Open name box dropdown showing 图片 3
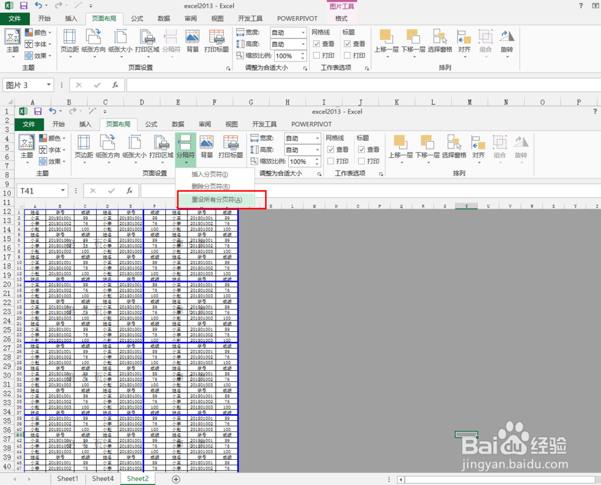601x485 pixels. tap(49, 85)
